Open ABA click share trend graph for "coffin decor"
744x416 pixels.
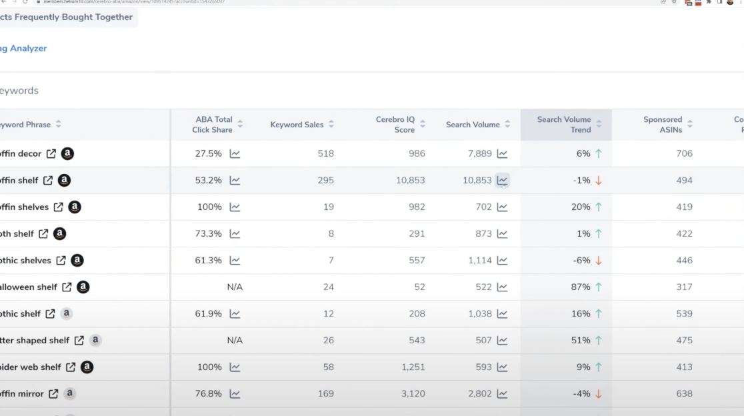[235, 153]
